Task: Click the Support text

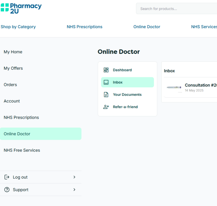Action: tap(21, 190)
